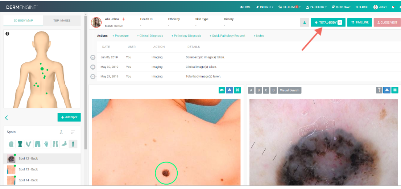Expand the dermoscopic image to fullscreen
401x189 pixels.
point(395,90)
